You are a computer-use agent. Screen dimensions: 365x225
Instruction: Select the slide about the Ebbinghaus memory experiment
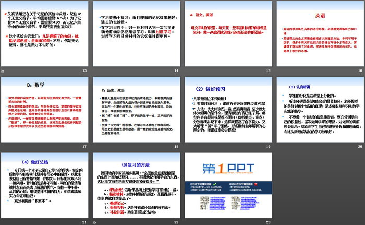point(44,34)
